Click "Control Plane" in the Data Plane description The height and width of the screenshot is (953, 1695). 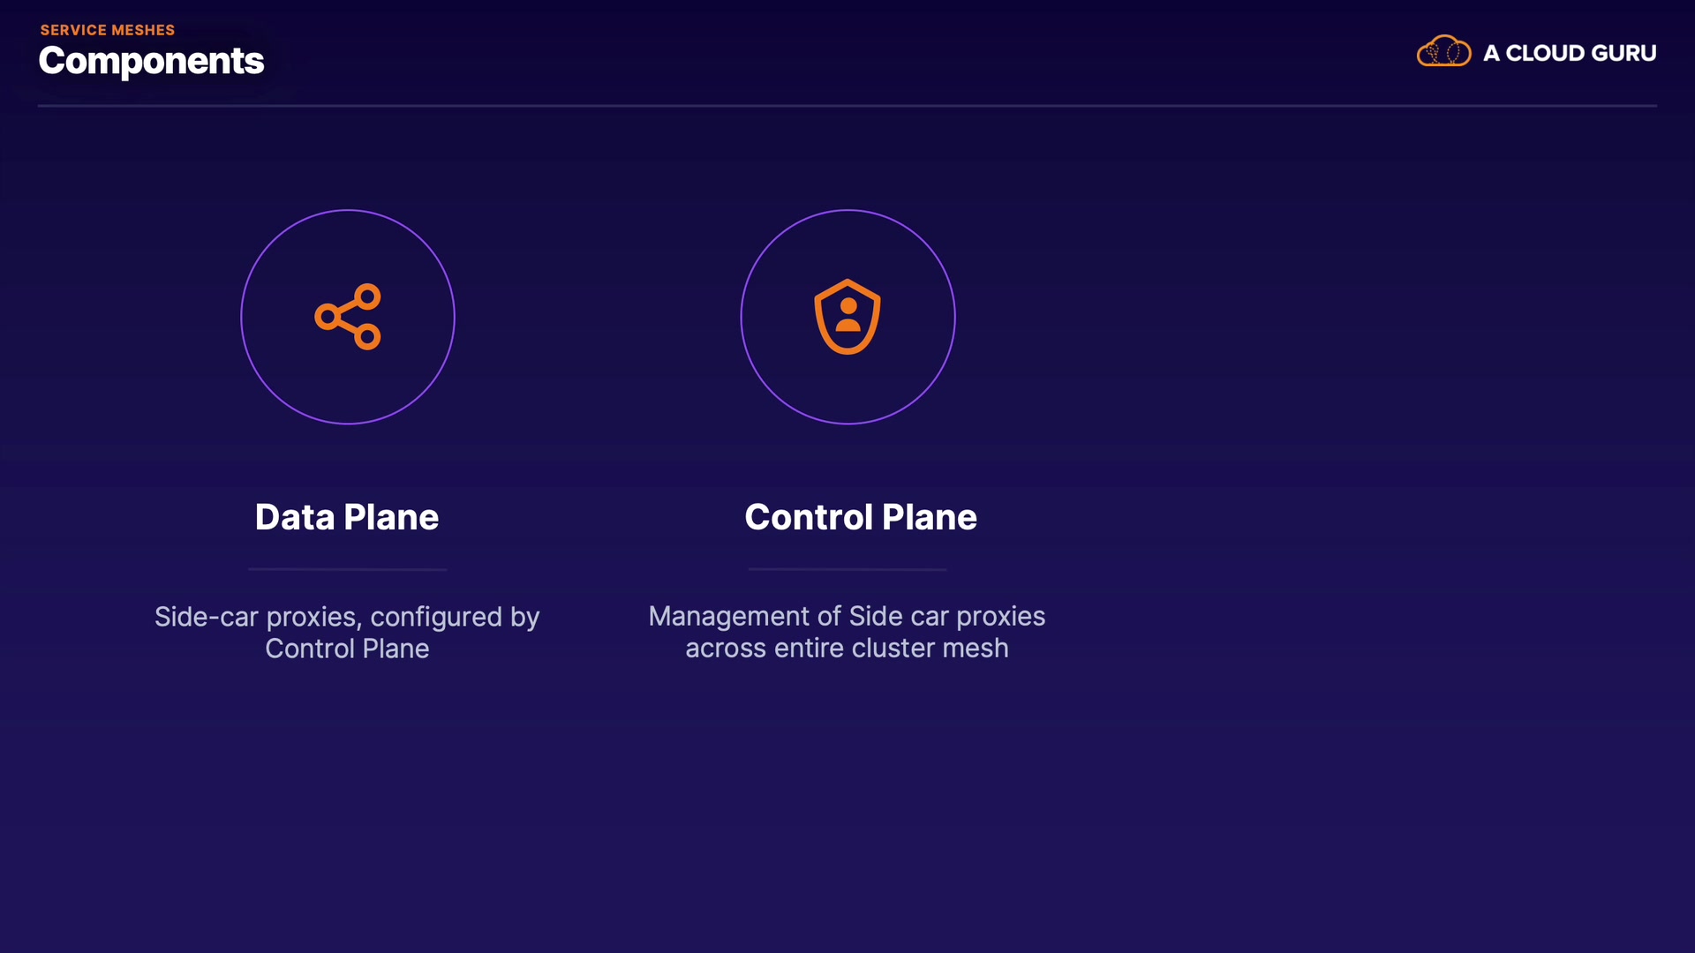coord(347,649)
